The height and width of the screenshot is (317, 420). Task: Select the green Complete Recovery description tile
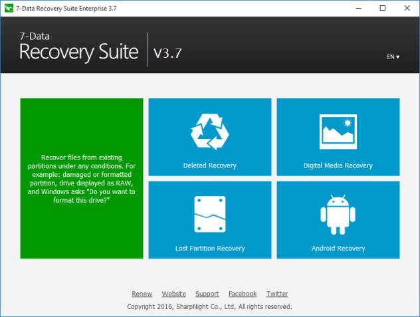pyautogui.click(x=82, y=179)
